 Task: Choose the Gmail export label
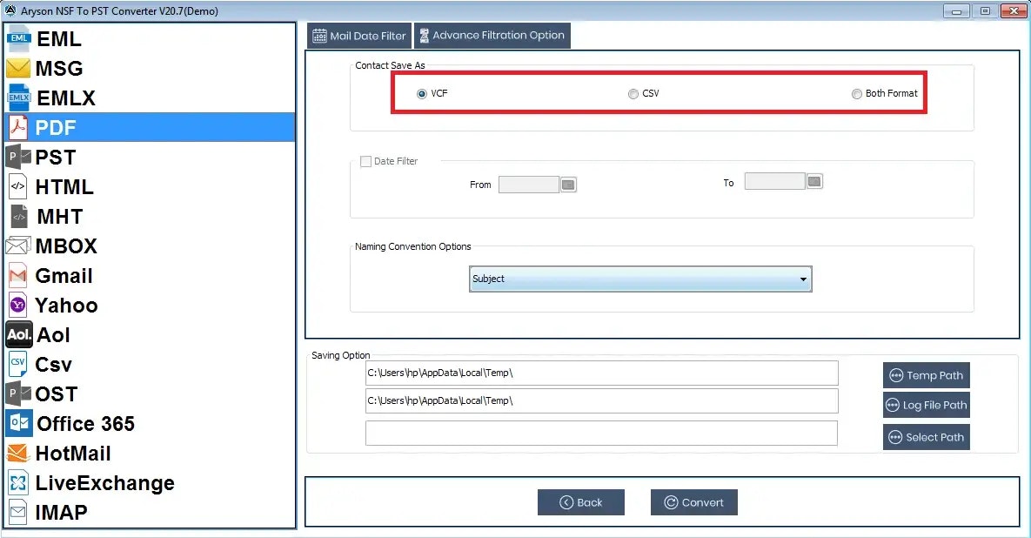click(64, 276)
